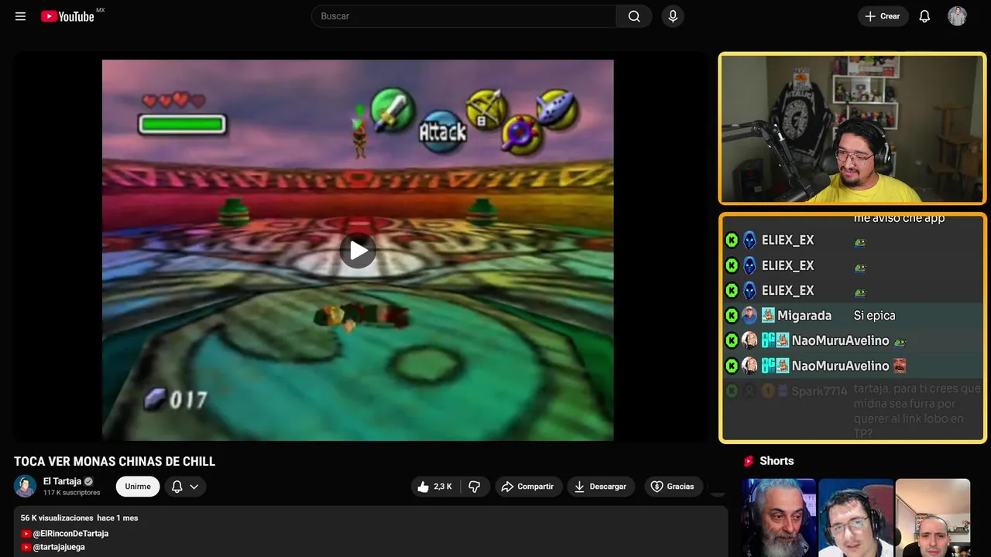This screenshot has height=557, width=991.
Task: Click the more actions button after Gracias
Action: [x=718, y=487]
